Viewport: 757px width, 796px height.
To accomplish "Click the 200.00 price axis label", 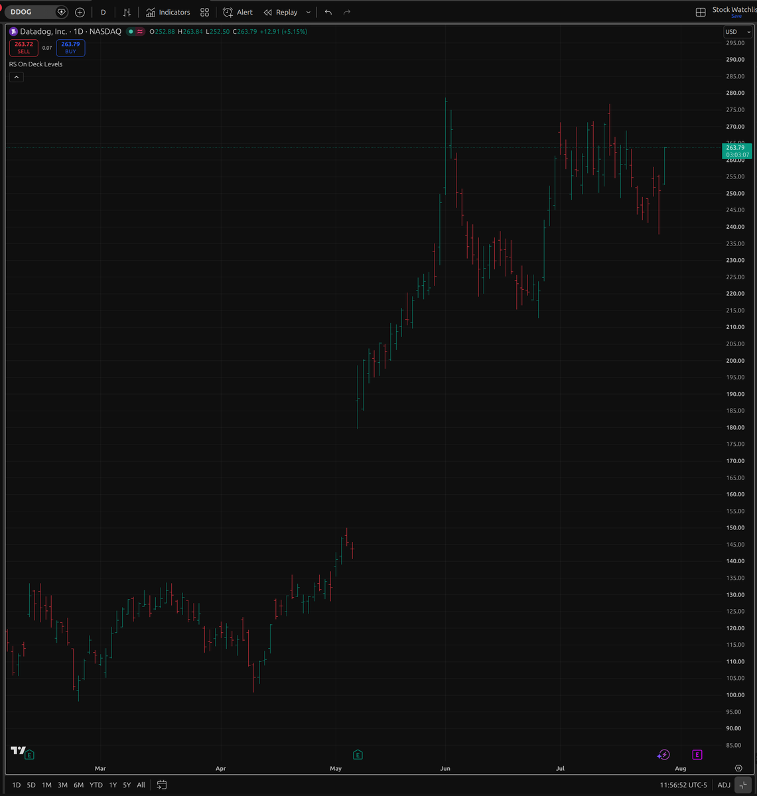I will pos(734,361).
